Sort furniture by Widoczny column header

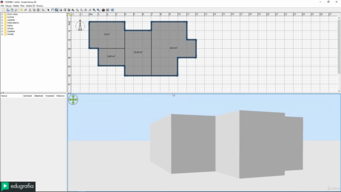60,96
